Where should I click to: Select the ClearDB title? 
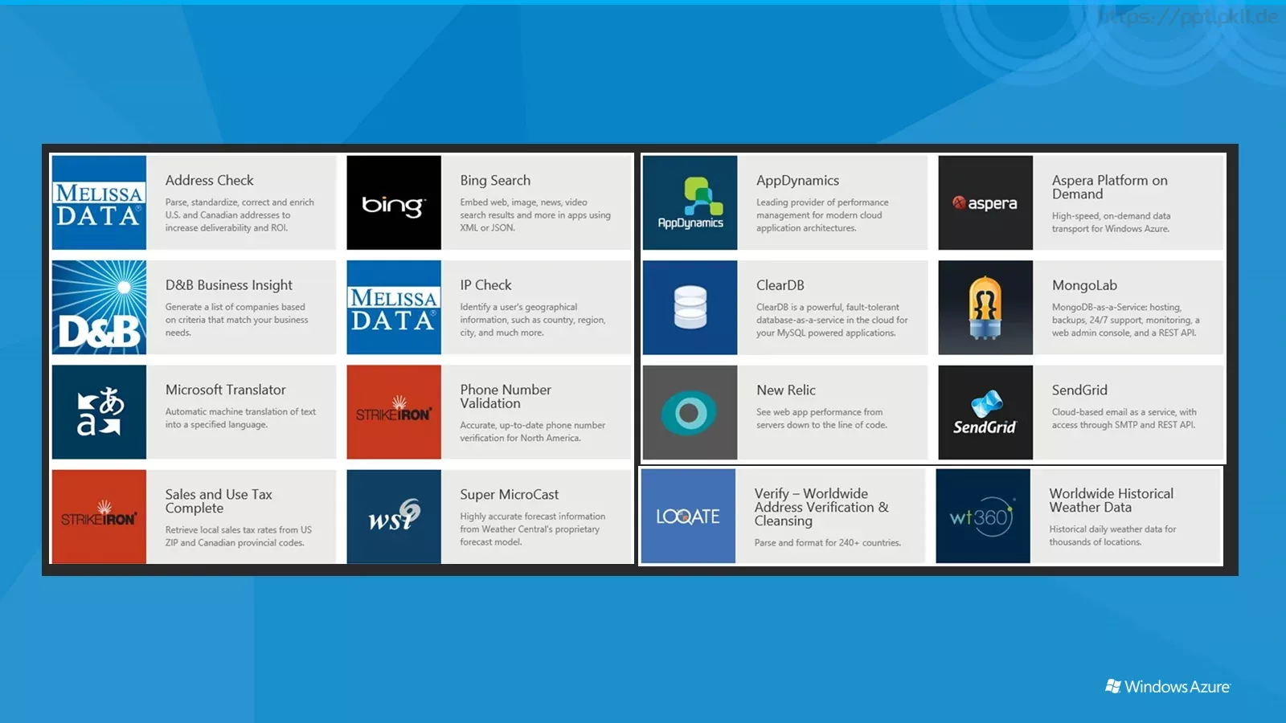click(x=780, y=285)
